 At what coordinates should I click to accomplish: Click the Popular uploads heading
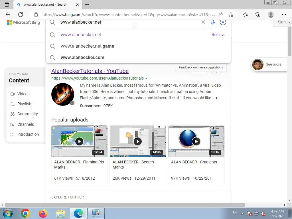pos(70,120)
